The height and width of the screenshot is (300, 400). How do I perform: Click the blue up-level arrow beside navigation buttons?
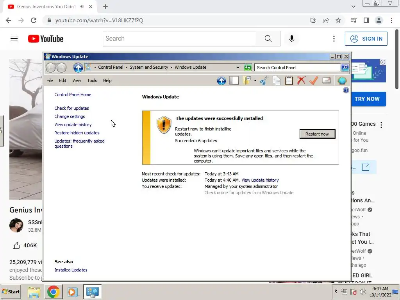78,68
